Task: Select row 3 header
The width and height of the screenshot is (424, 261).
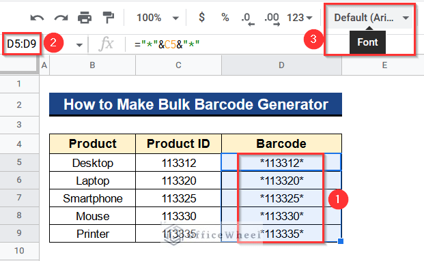Action: [19, 125]
